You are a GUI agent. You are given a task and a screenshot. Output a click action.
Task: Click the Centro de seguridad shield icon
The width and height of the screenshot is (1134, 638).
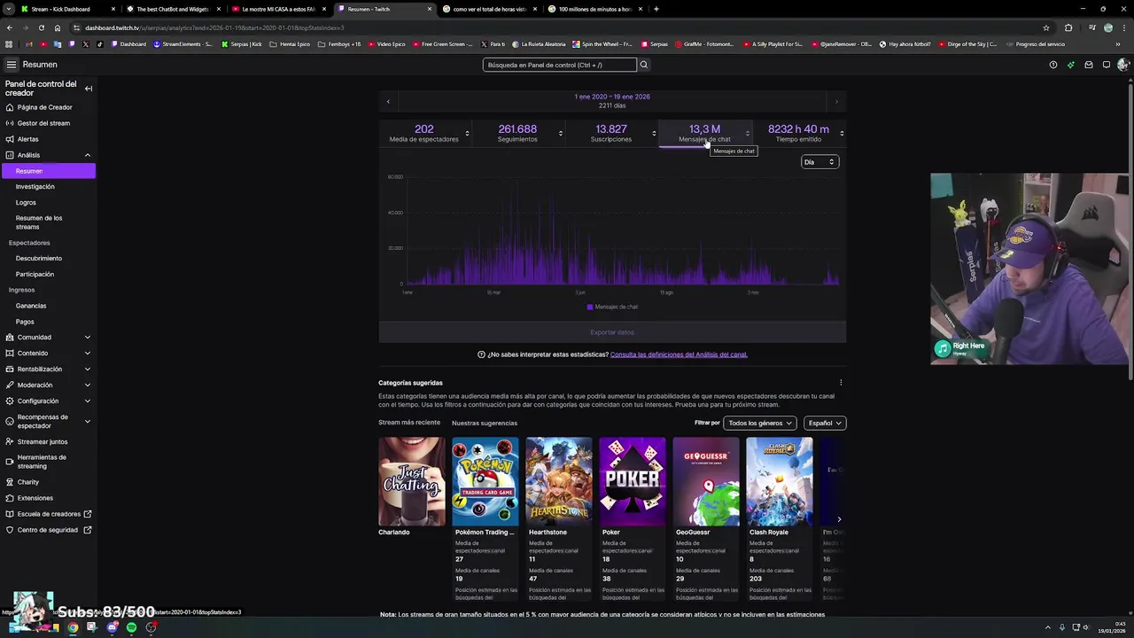tap(10, 530)
